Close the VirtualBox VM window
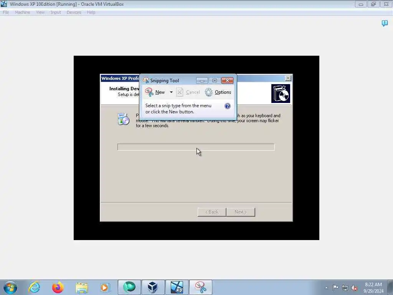 (x=386, y=4)
